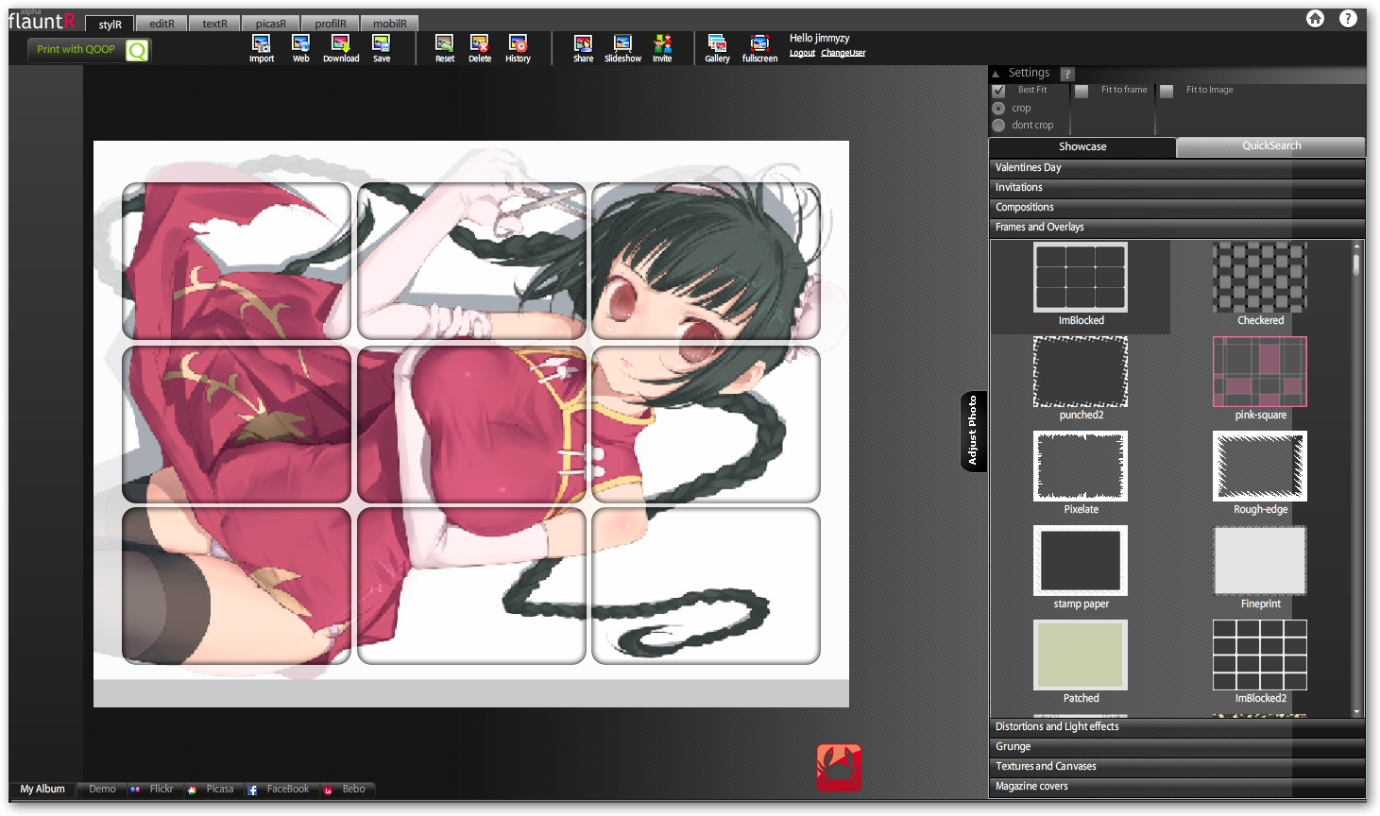The image size is (1380, 816).
Task: Switch to the editR tab
Action: pos(162,24)
